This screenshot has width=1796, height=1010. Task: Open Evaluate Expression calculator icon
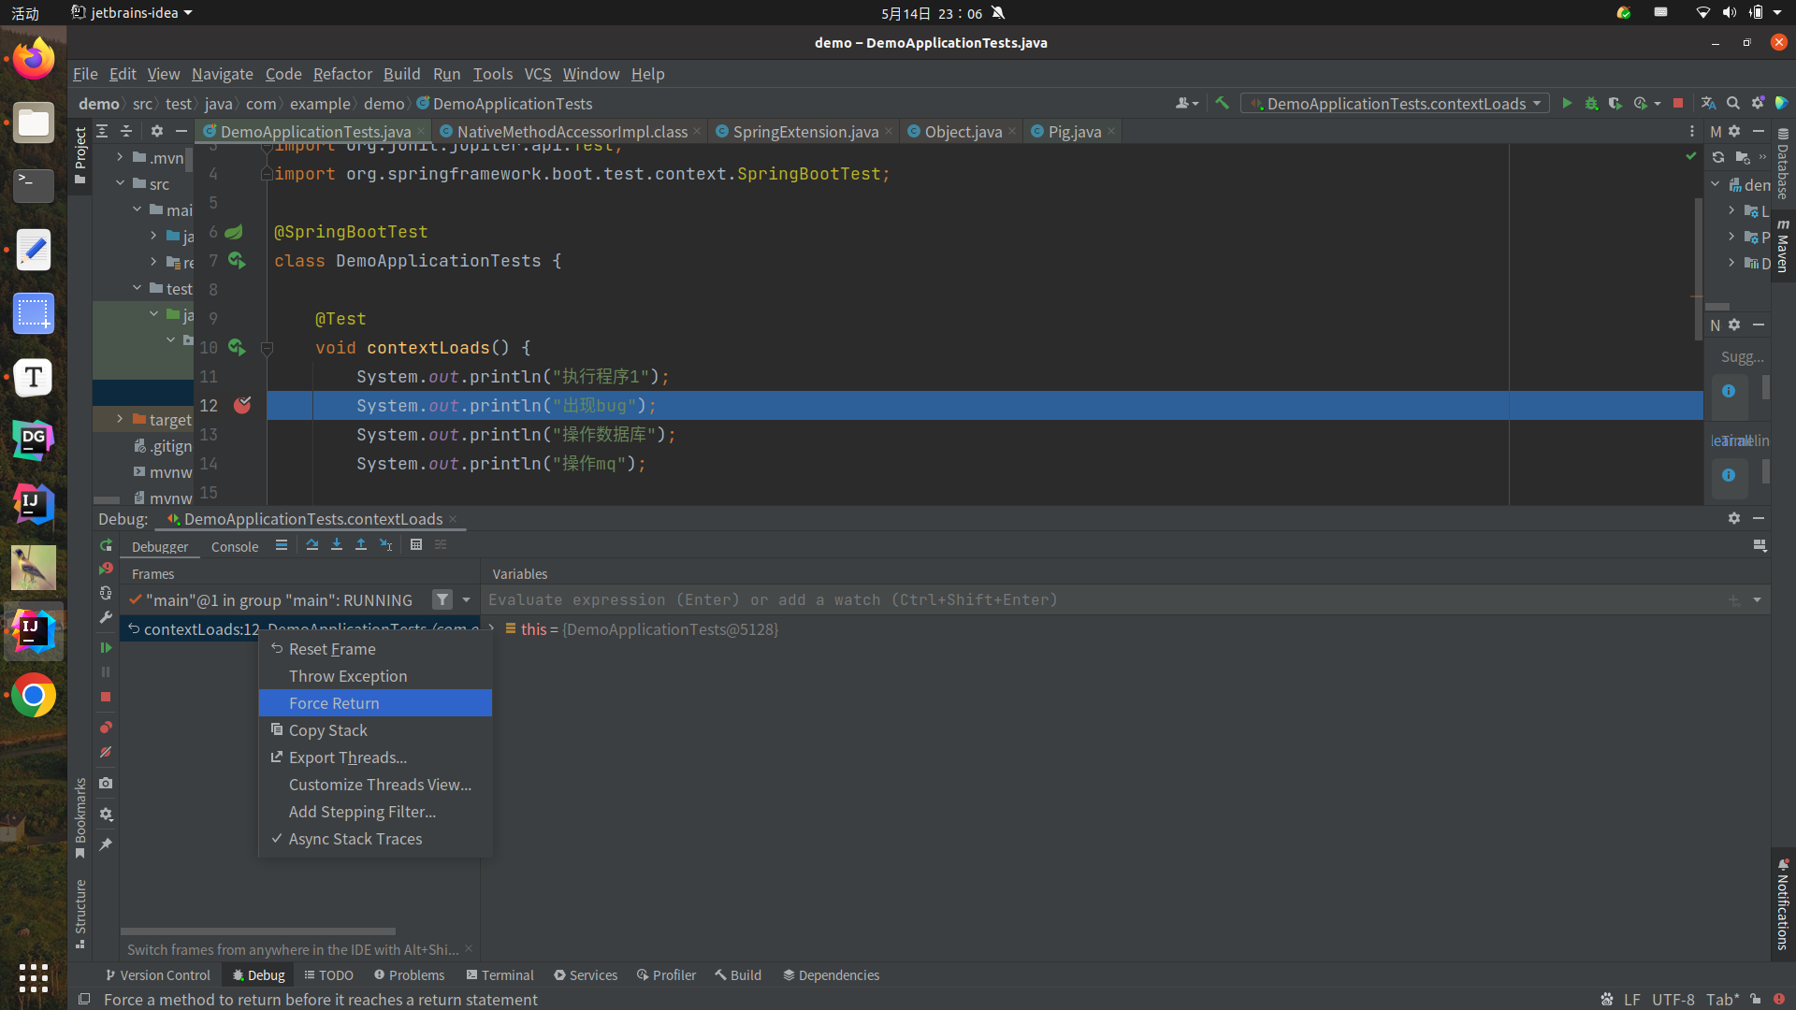[416, 545]
